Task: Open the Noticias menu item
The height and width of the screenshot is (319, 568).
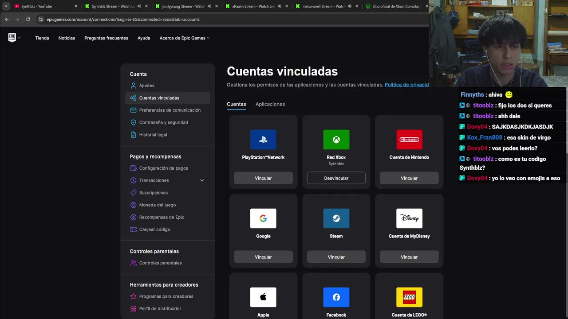Action: coord(67,38)
